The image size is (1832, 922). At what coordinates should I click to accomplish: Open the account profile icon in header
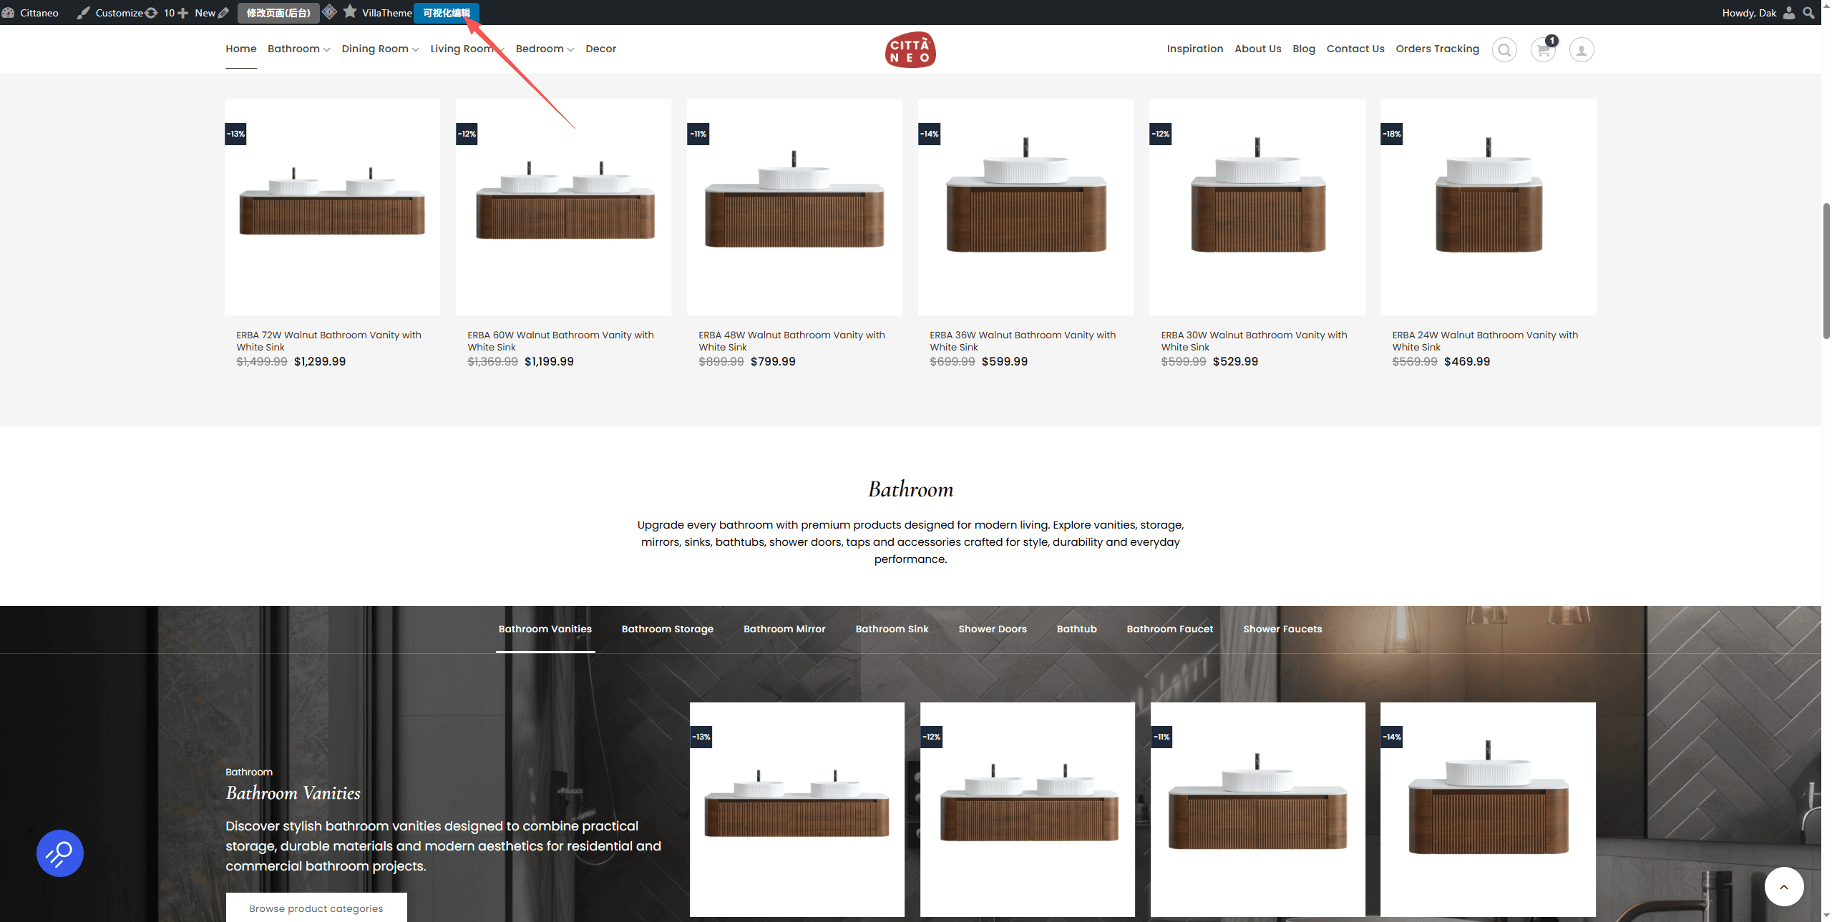click(x=1582, y=49)
